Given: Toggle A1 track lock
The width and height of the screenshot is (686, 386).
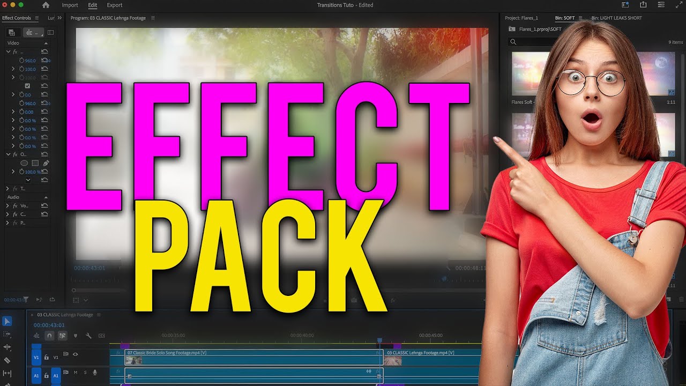Looking at the screenshot, I should click(x=46, y=376).
